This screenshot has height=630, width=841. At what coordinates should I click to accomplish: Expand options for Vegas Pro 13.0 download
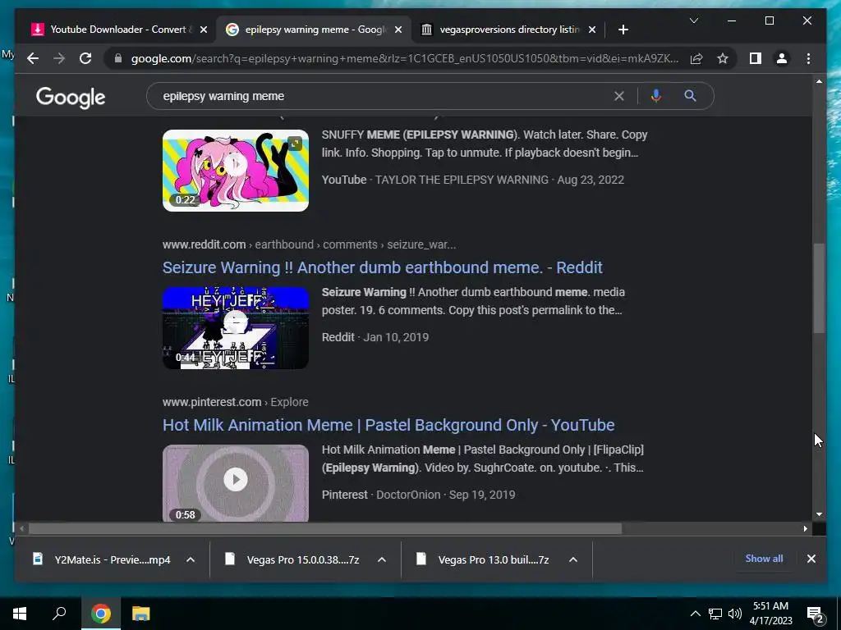(x=572, y=559)
